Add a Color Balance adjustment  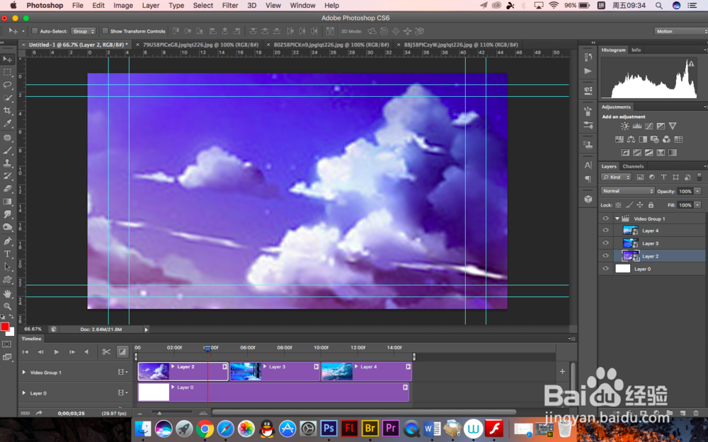click(x=631, y=139)
